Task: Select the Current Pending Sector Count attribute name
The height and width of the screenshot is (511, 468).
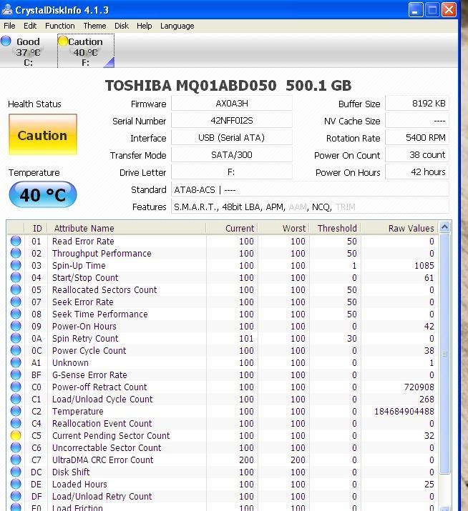Action: pyautogui.click(x=111, y=436)
